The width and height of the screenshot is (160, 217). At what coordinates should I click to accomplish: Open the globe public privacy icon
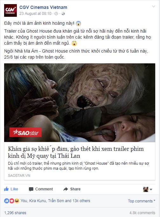coord(63,14)
